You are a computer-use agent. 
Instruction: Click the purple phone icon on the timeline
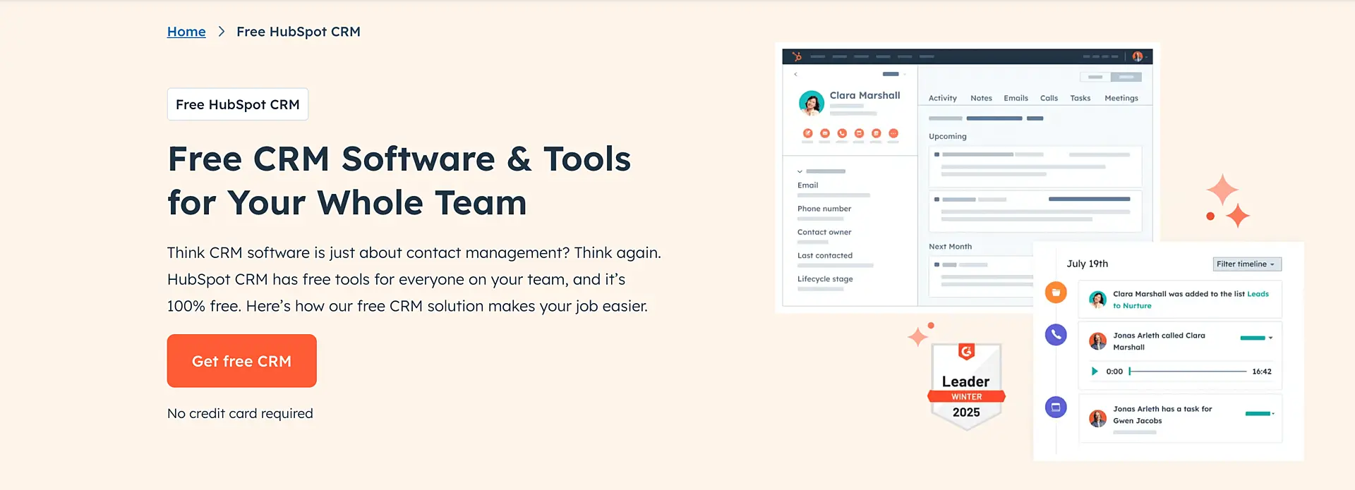pos(1056,334)
